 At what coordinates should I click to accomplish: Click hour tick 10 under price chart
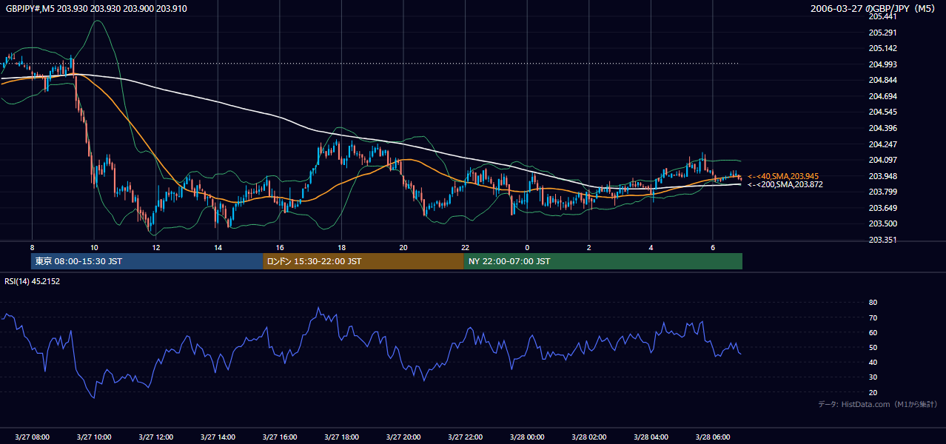pos(94,246)
